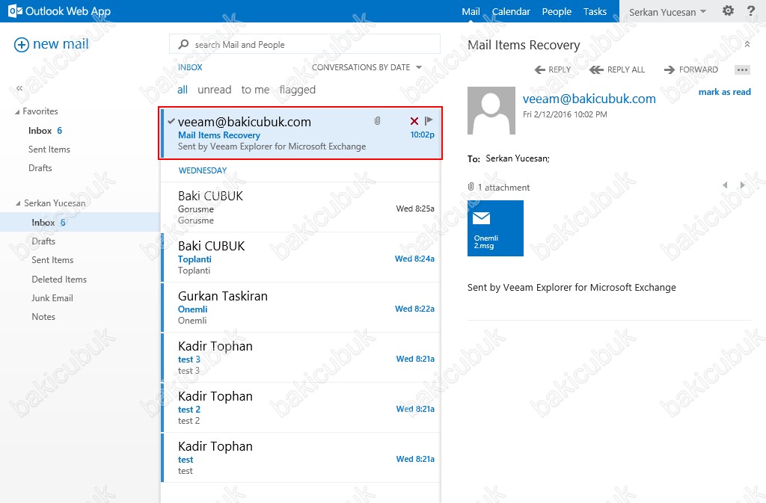Open the Deleted Items folder
Viewport: 766px width, 503px height.
point(59,279)
